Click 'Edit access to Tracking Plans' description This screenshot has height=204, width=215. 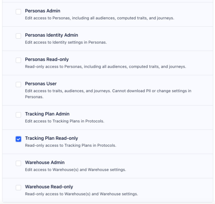click(x=65, y=121)
